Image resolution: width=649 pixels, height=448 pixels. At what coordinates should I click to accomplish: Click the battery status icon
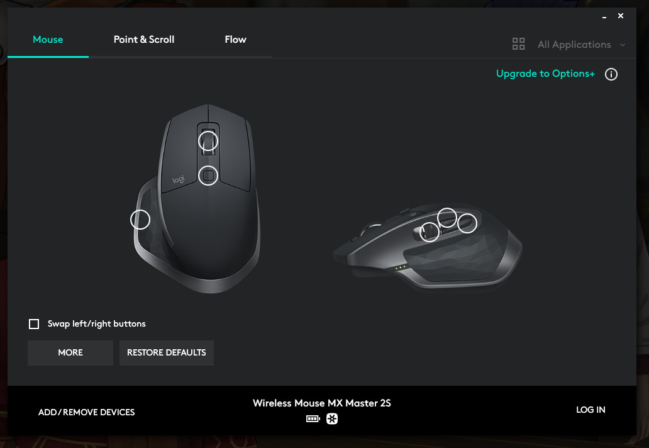point(313,419)
